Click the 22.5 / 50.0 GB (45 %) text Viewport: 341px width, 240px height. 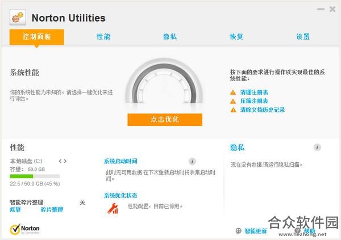point(35,184)
